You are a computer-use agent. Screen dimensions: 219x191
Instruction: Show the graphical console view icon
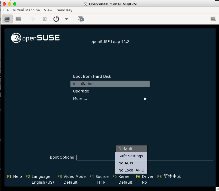7,19
